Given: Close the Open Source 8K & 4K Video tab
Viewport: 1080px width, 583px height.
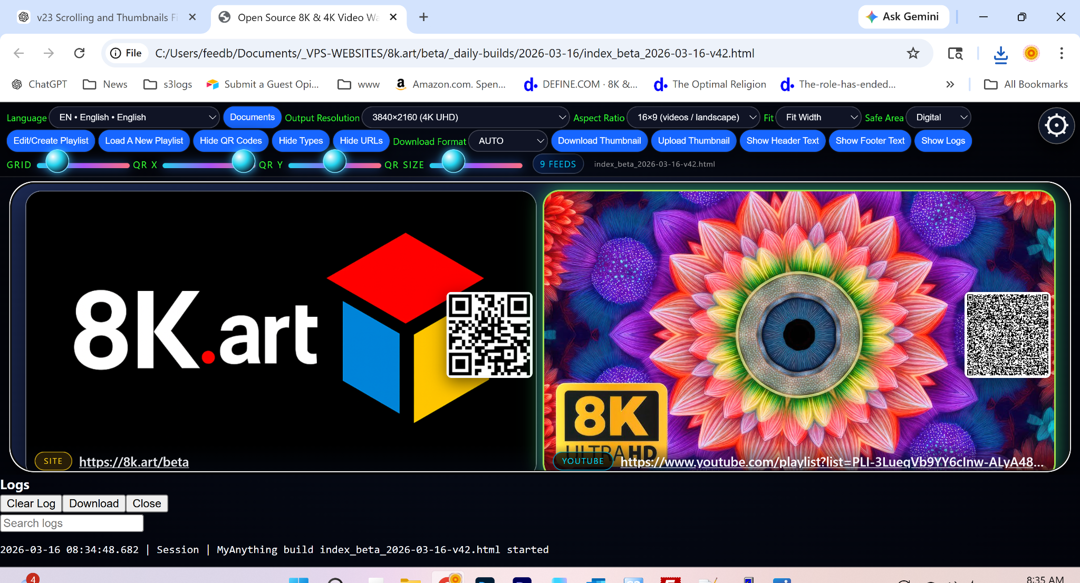Looking at the screenshot, I should [393, 17].
